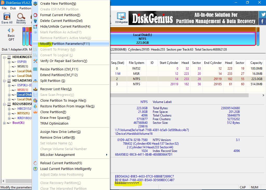Click the Recover Lost Files icon
Screen dimensions: 266x190
36,89
